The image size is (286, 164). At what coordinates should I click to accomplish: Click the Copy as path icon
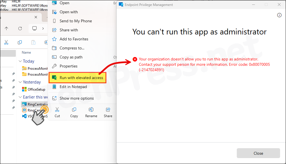pos(54,57)
